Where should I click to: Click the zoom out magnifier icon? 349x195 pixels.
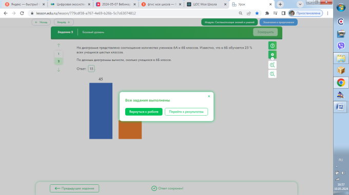[272, 74]
